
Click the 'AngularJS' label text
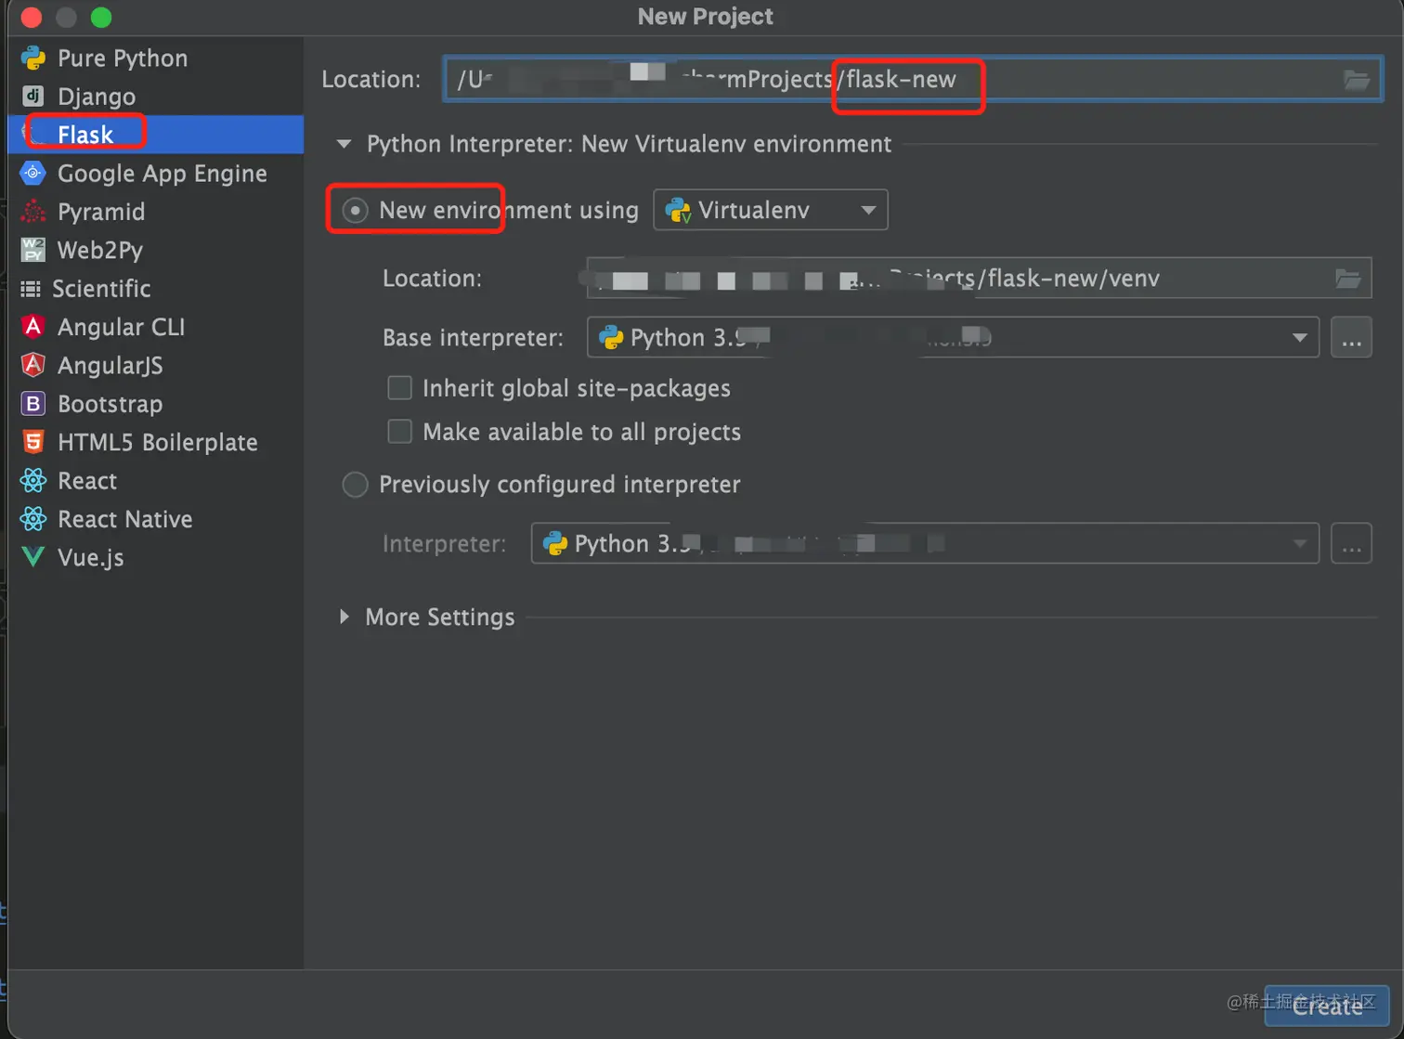pos(110,365)
